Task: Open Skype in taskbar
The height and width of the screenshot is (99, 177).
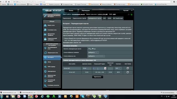Action: point(83,97)
